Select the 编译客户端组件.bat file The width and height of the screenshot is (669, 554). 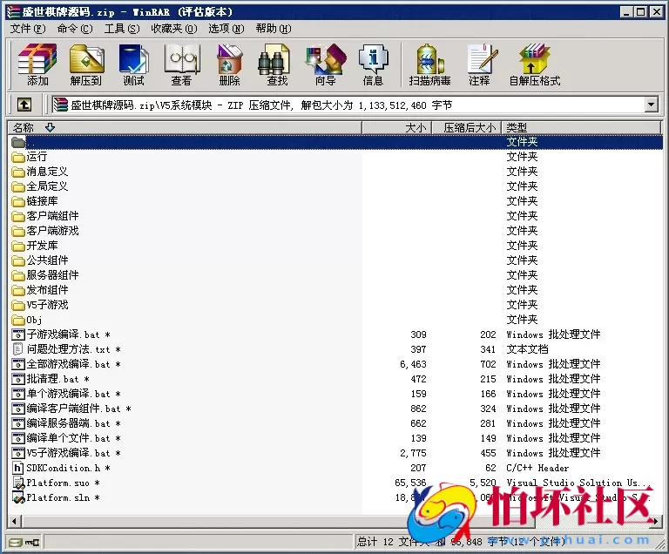(x=335, y=409)
